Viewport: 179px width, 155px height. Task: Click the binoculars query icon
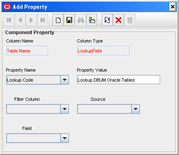(x=81, y=20)
